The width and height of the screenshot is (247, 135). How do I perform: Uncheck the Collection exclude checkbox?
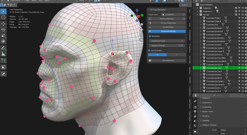pyautogui.click(x=236, y=8)
